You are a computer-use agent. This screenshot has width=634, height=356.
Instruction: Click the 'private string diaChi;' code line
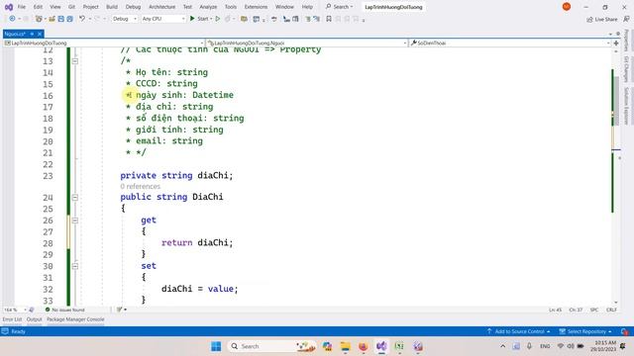(176, 176)
